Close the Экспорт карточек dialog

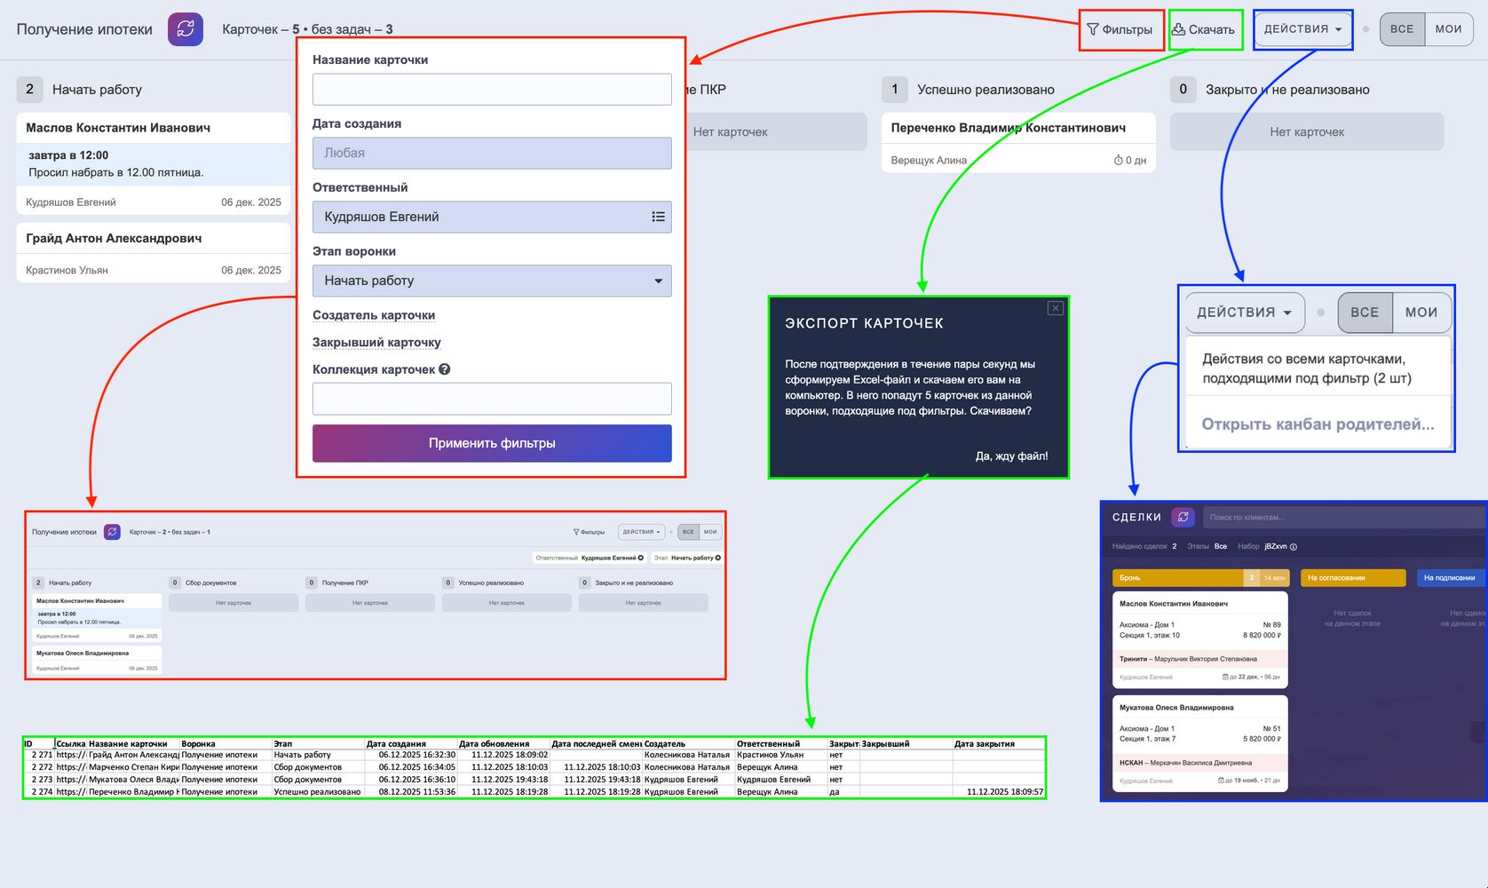pos(1055,308)
